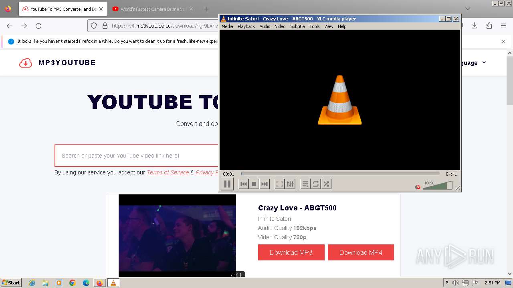Open the Firefox extensions menu
This screenshot has height=288, width=513.
(x=489, y=26)
